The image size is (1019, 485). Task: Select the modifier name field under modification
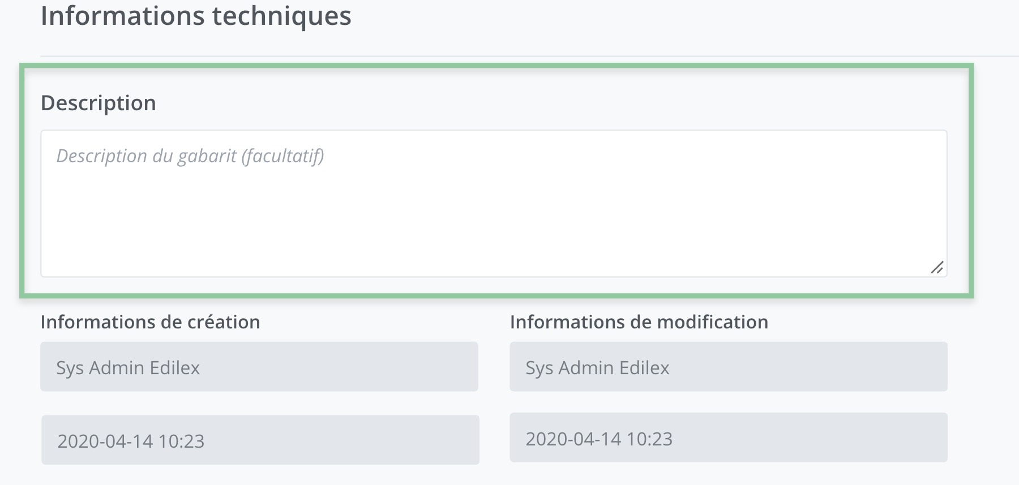pyautogui.click(x=728, y=367)
